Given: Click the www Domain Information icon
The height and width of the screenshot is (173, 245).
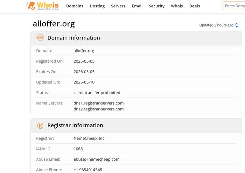Looking at the screenshot, I should coord(40,38).
